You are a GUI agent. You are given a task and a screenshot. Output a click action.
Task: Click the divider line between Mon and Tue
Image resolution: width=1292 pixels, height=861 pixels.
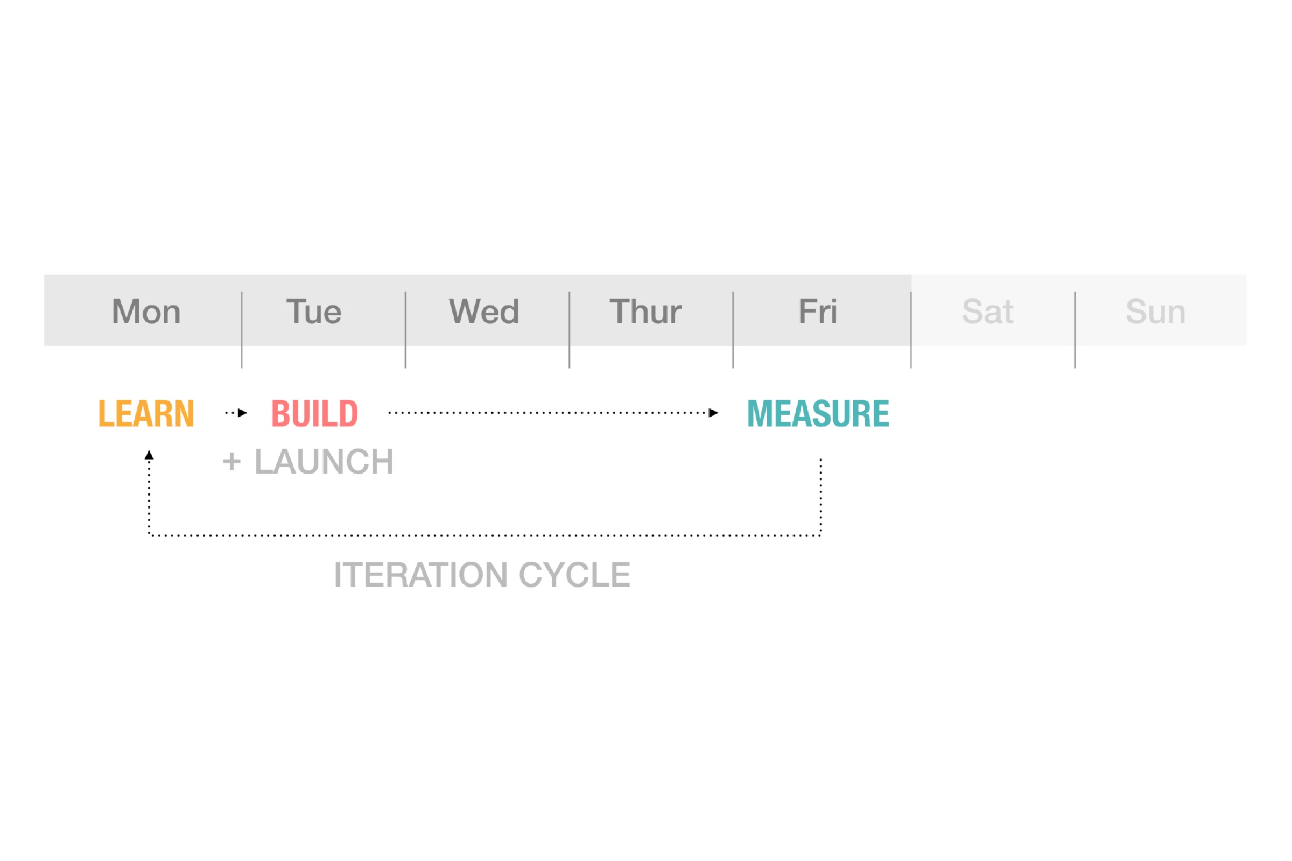click(242, 330)
